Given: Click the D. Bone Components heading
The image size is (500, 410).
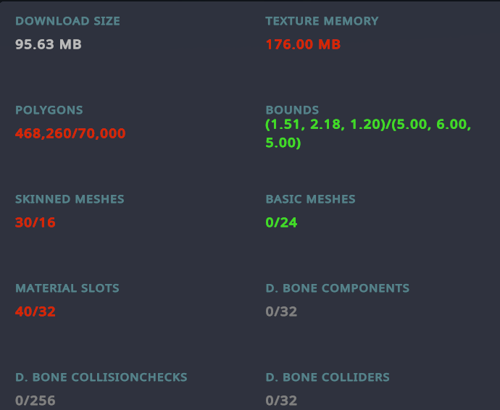Looking at the screenshot, I should [337, 288].
